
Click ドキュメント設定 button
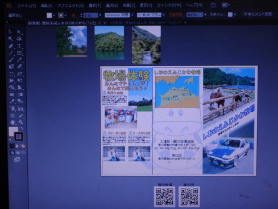pos(258,14)
